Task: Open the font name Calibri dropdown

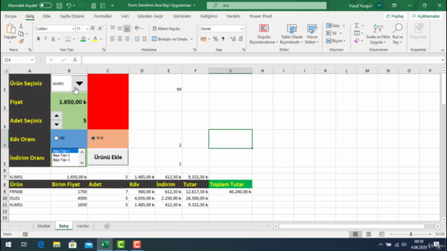Action: pos(73,29)
